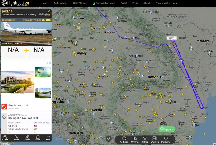
Task: Toggle the Weather layer panel
Action: 135,140
